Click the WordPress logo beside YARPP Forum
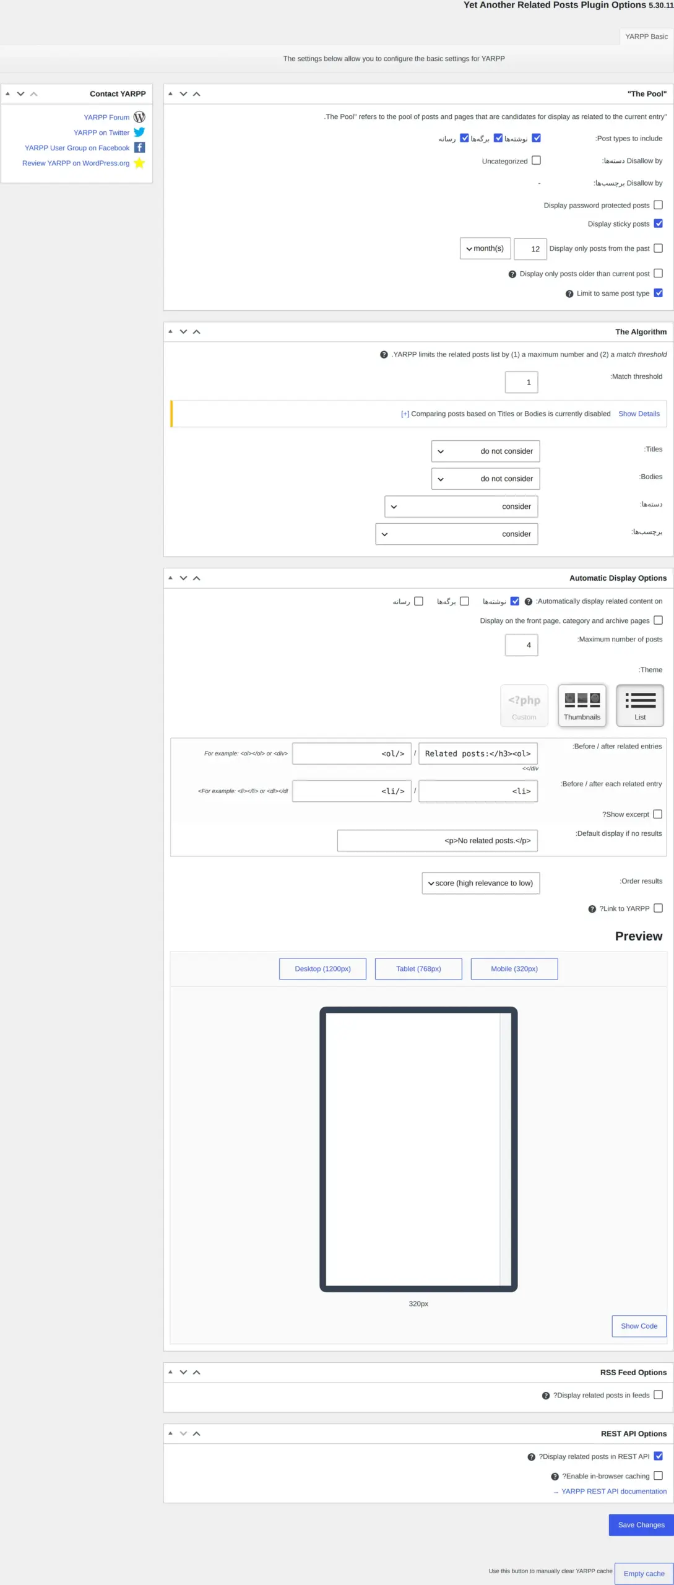 pos(139,117)
